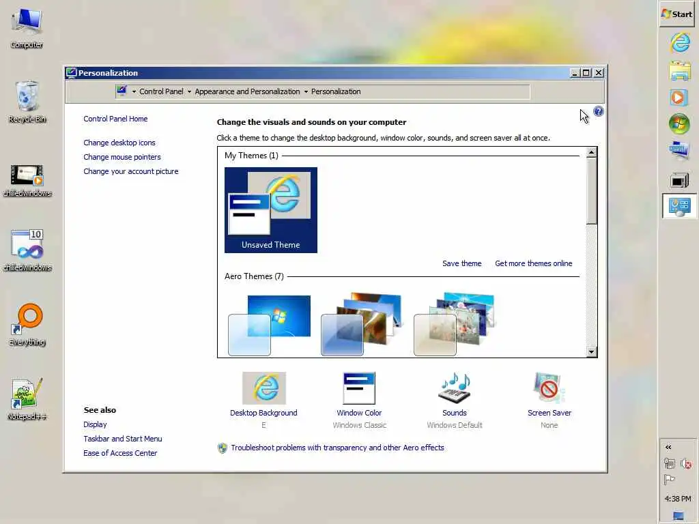Open the Sounds settings icon
The height and width of the screenshot is (524, 699).
click(x=455, y=388)
